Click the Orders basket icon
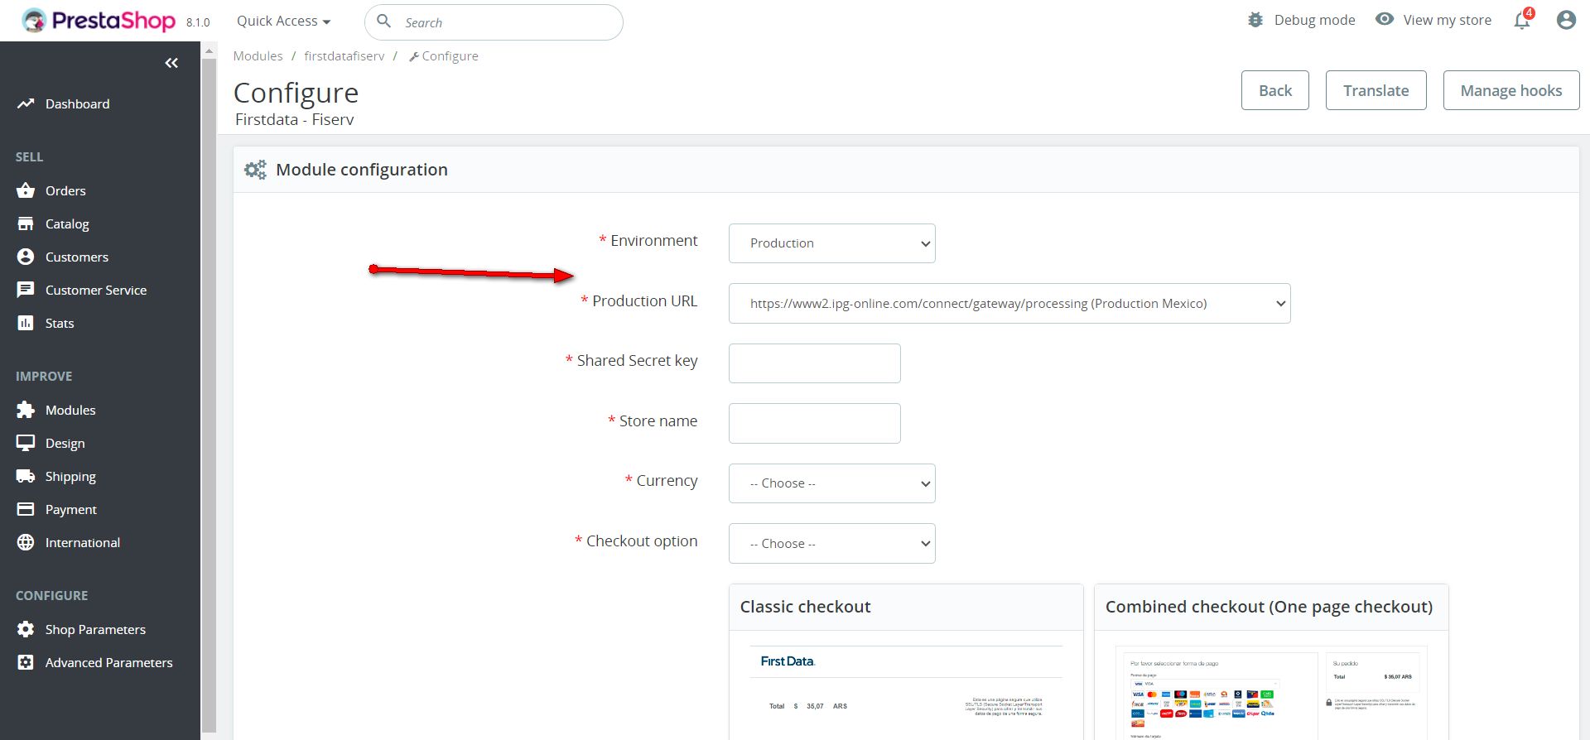1590x740 pixels. coord(26,191)
